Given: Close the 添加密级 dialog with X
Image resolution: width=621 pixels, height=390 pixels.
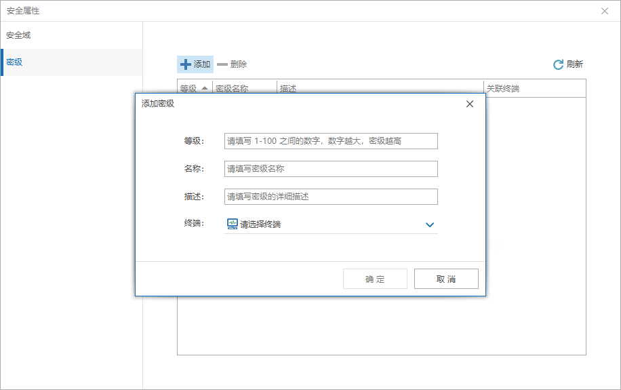Looking at the screenshot, I should click(470, 104).
